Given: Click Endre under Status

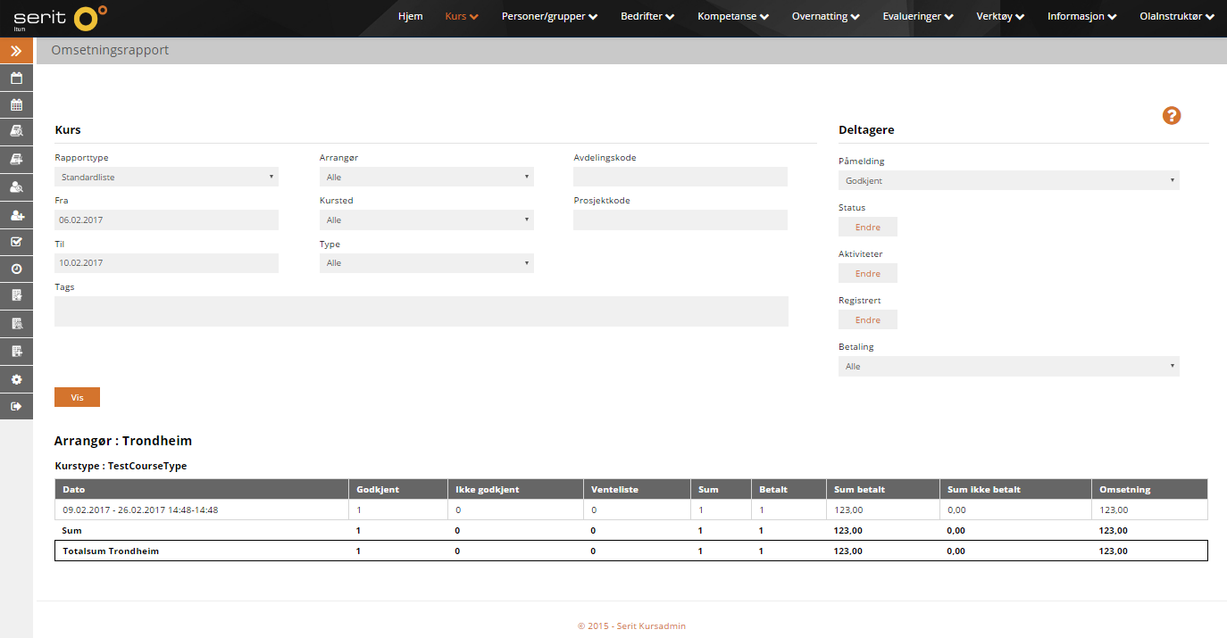Looking at the screenshot, I should click(x=868, y=227).
